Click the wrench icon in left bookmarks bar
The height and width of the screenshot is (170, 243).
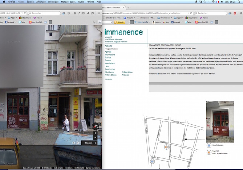pyautogui.click(x=94, y=22)
